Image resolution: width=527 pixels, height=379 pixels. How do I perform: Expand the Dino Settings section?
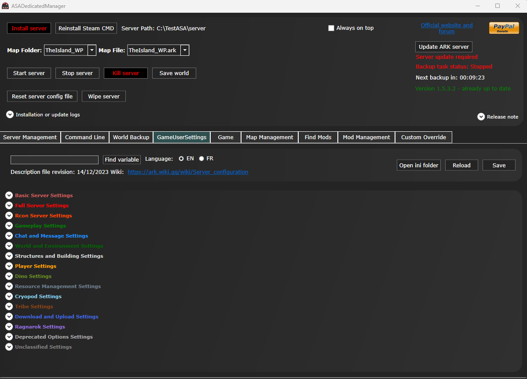9,276
